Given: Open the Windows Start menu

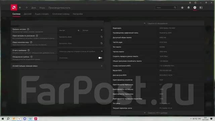Looking at the screenshot, I should click(x=3, y=119).
